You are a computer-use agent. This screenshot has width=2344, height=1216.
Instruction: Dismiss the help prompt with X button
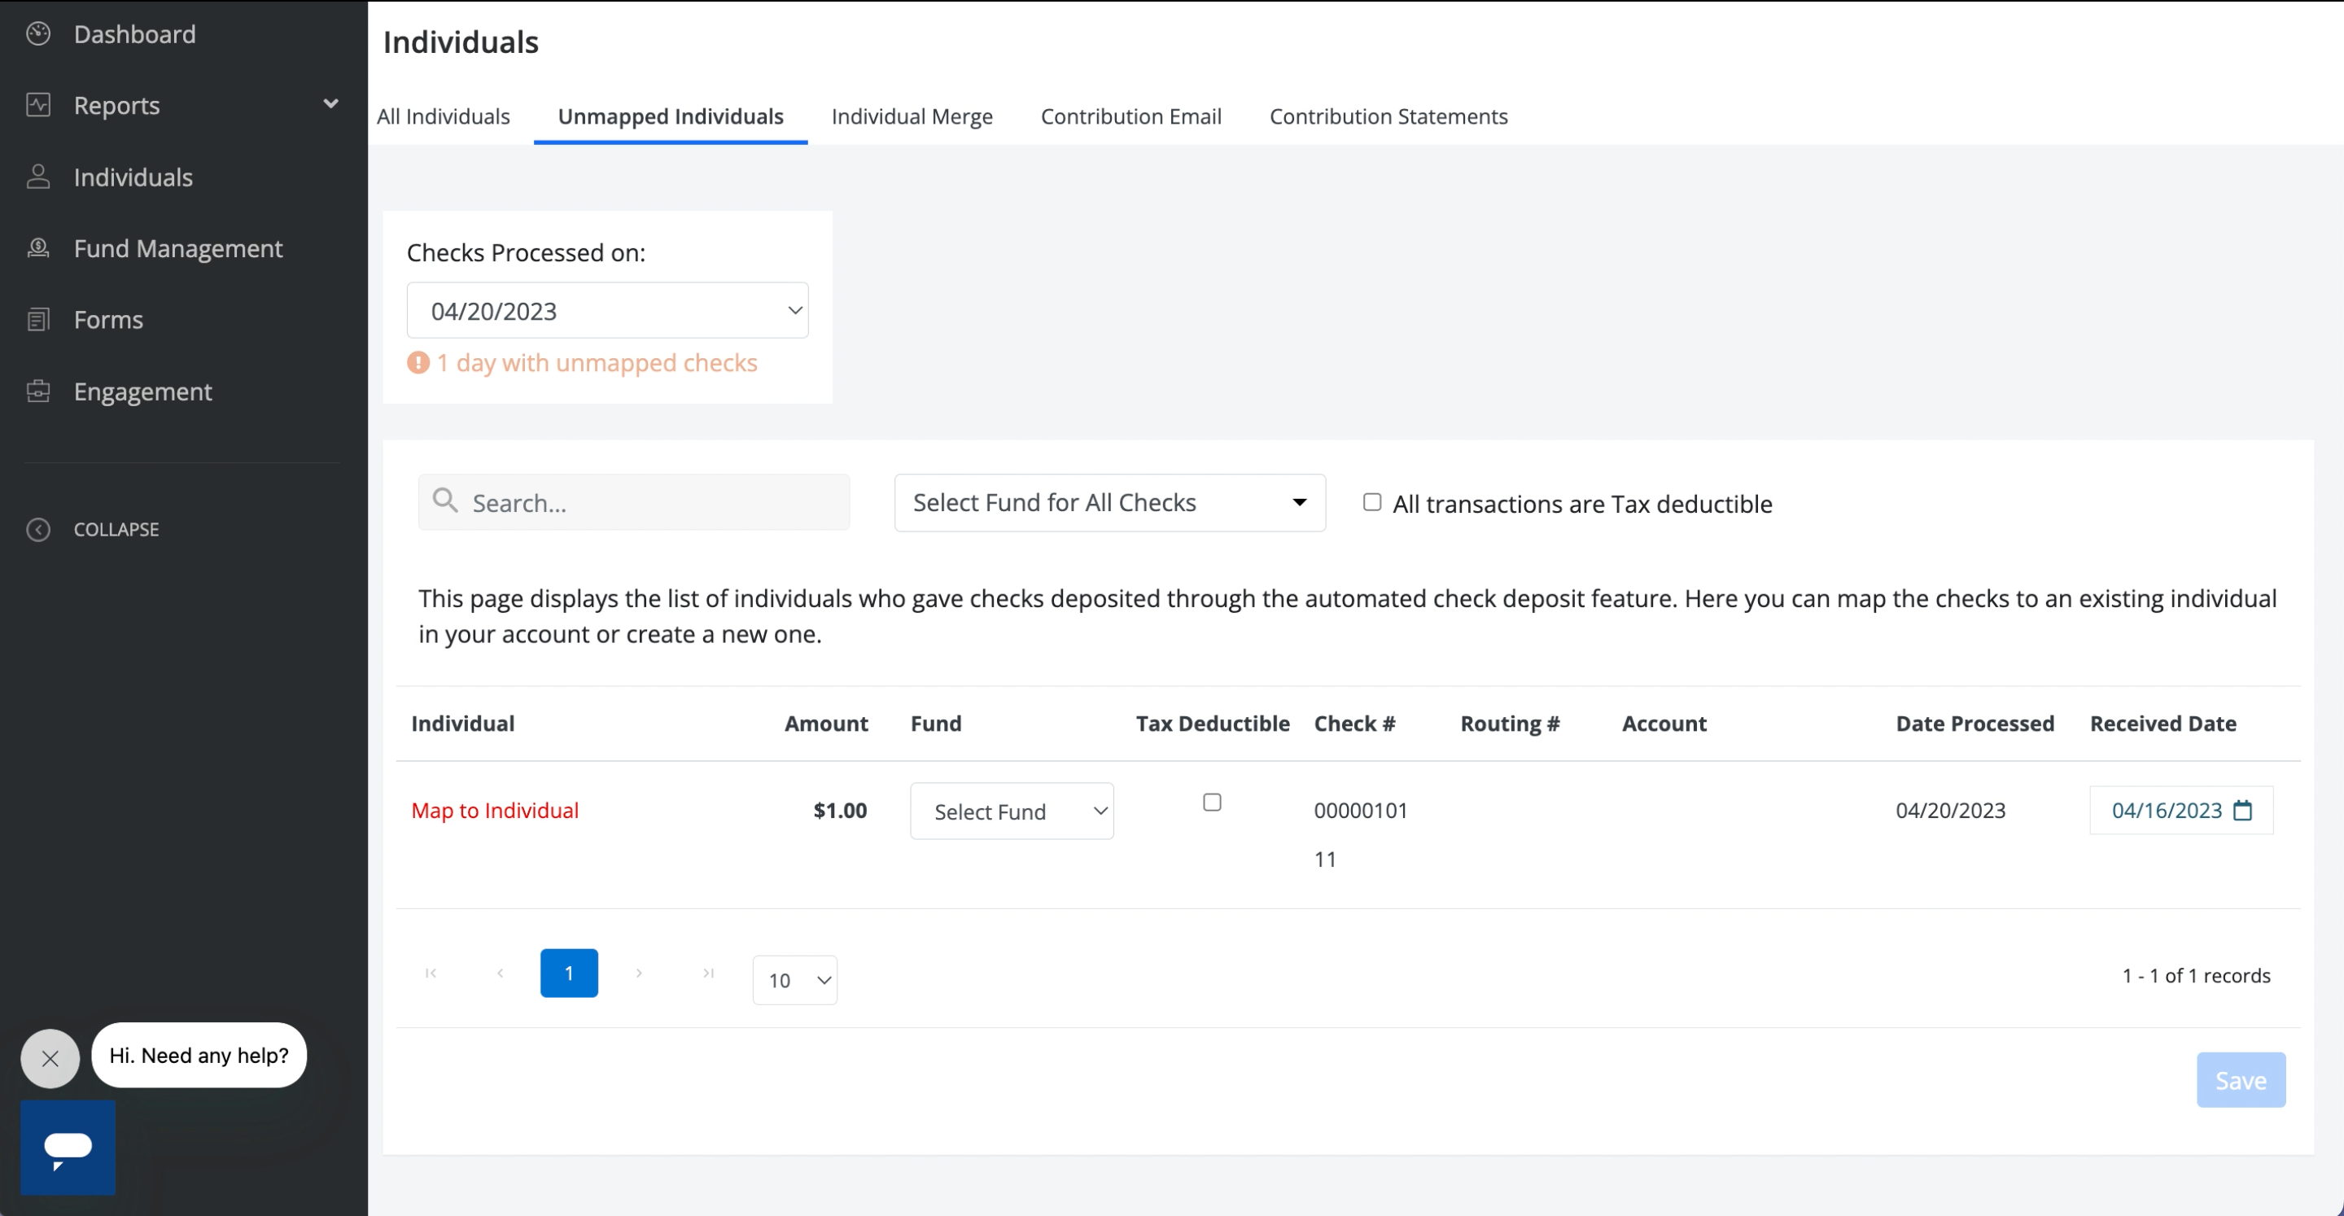click(x=50, y=1059)
